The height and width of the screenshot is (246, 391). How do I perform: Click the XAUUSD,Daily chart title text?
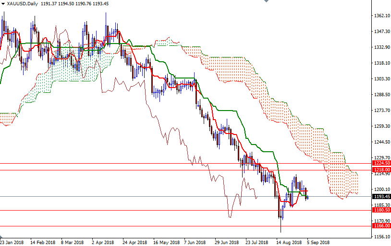[23, 4]
